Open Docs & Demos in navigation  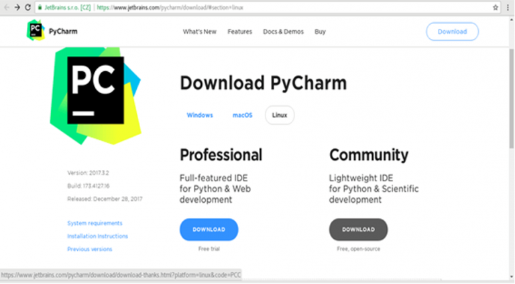click(x=283, y=32)
